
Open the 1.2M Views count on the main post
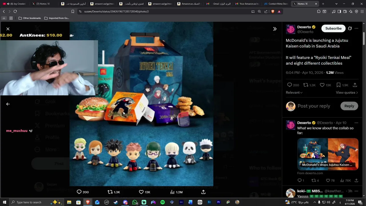(x=335, y=73)
